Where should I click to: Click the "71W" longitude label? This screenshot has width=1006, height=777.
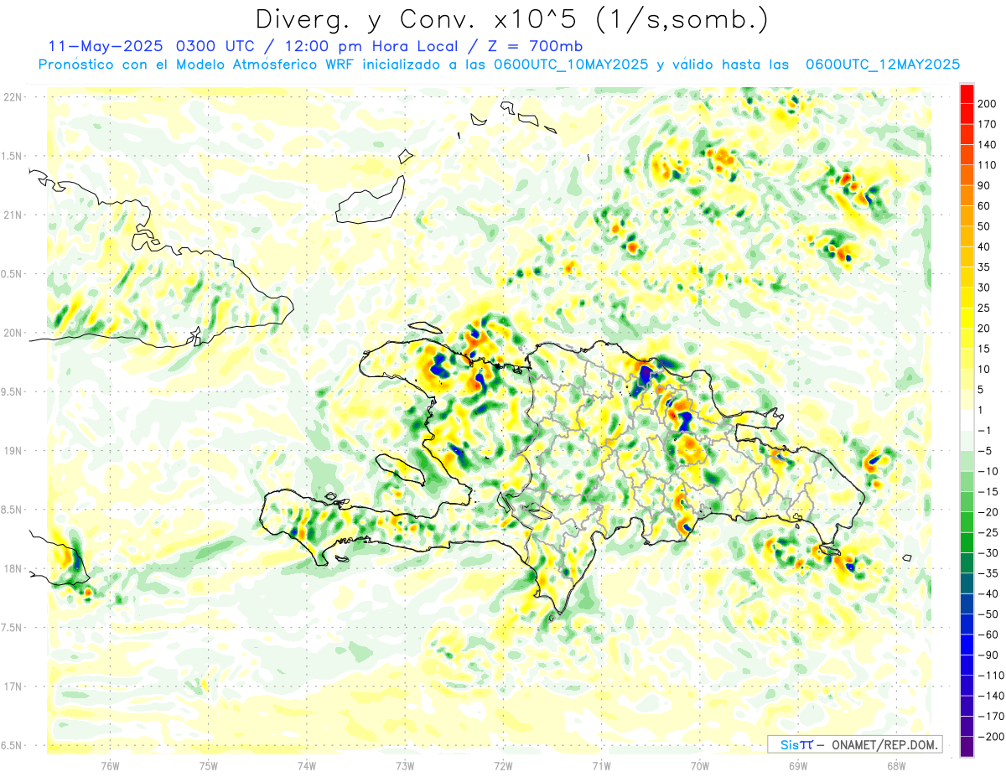point(601,765)
